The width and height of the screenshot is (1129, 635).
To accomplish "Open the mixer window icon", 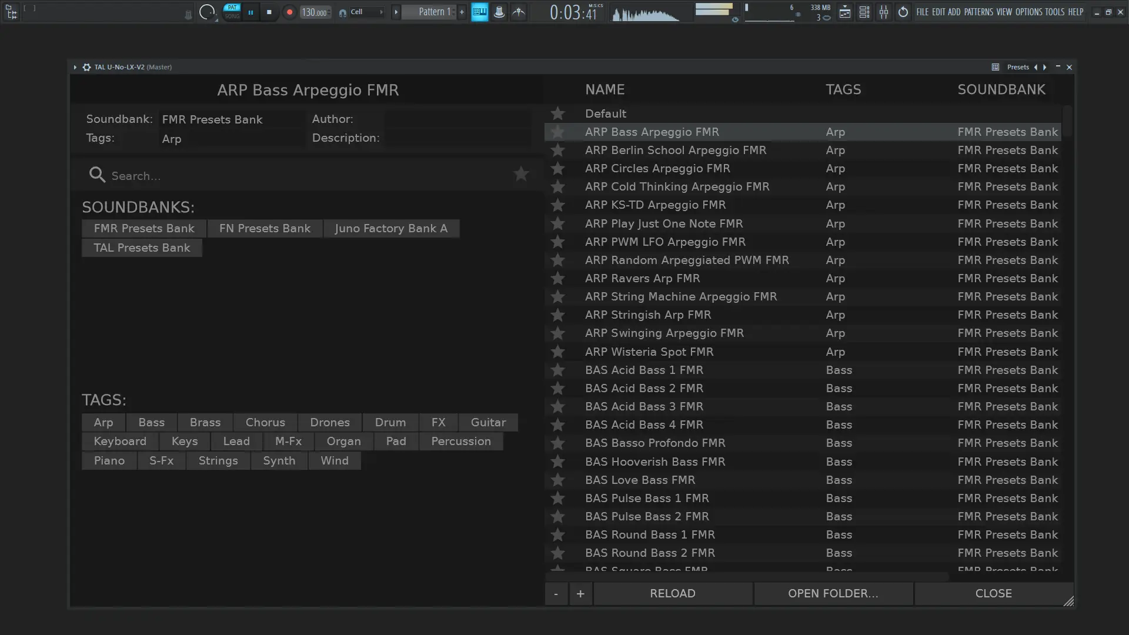I will tap(883, 12).
